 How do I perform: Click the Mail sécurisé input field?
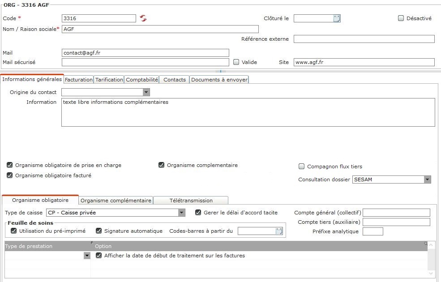coord(146,62)
